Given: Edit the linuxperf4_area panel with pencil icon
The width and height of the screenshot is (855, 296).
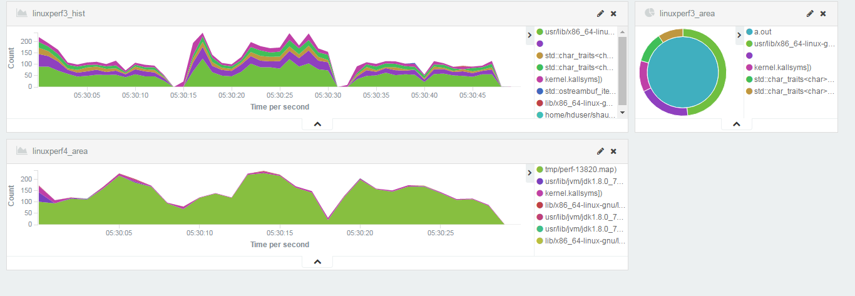Looking at the screenshot, I should (600, 151).
